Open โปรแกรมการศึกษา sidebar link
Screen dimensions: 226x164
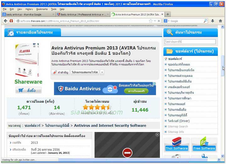tap(179, 98)
